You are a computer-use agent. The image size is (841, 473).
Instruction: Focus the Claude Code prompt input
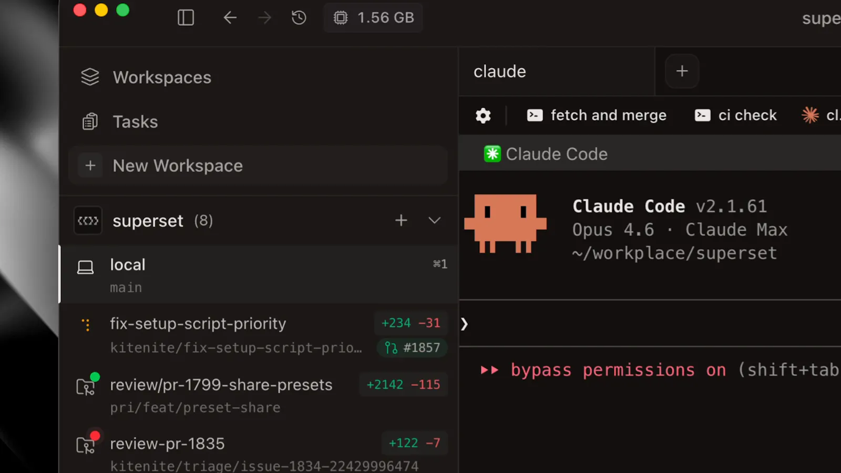(x=650, y=324)
